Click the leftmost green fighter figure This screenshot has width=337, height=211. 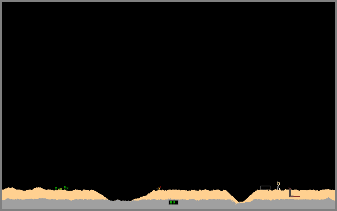(x=56, y=188)
